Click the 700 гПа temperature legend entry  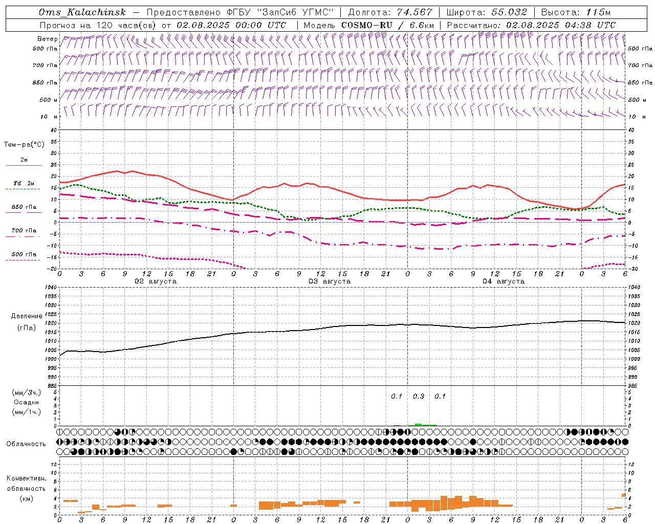pyautogui.click(x=24, y=231)
